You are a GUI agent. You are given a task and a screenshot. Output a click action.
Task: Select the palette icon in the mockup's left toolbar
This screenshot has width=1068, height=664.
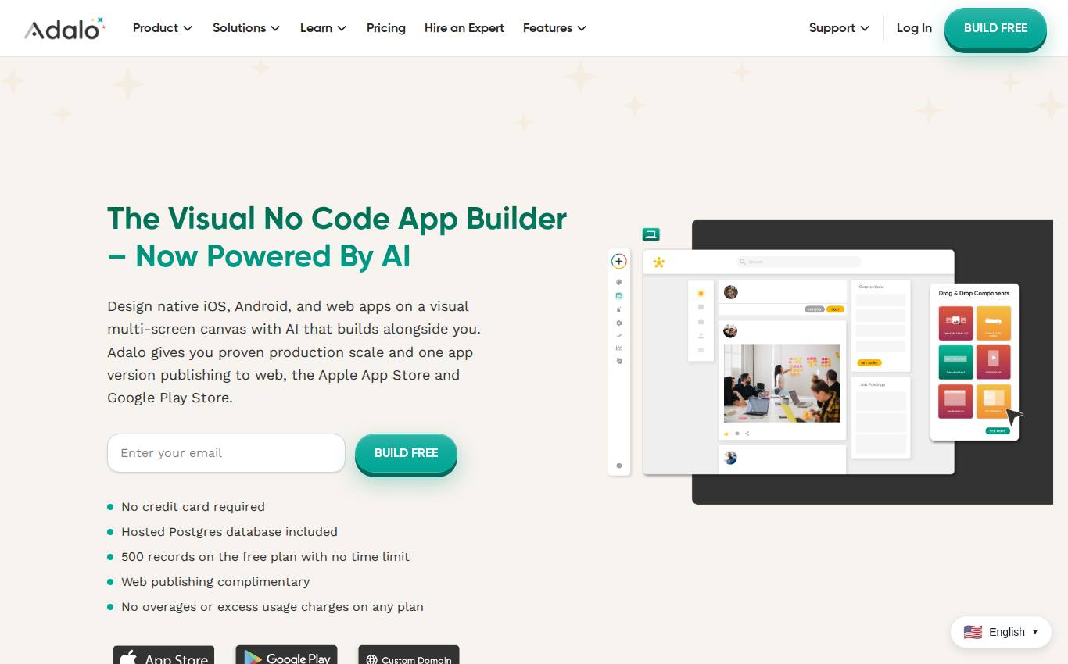619,282
